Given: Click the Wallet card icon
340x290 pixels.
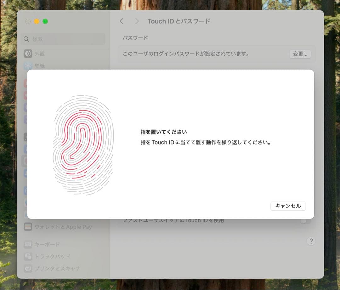Looking at the screenshot, I should pyautogui.click(x=28, y=227).
